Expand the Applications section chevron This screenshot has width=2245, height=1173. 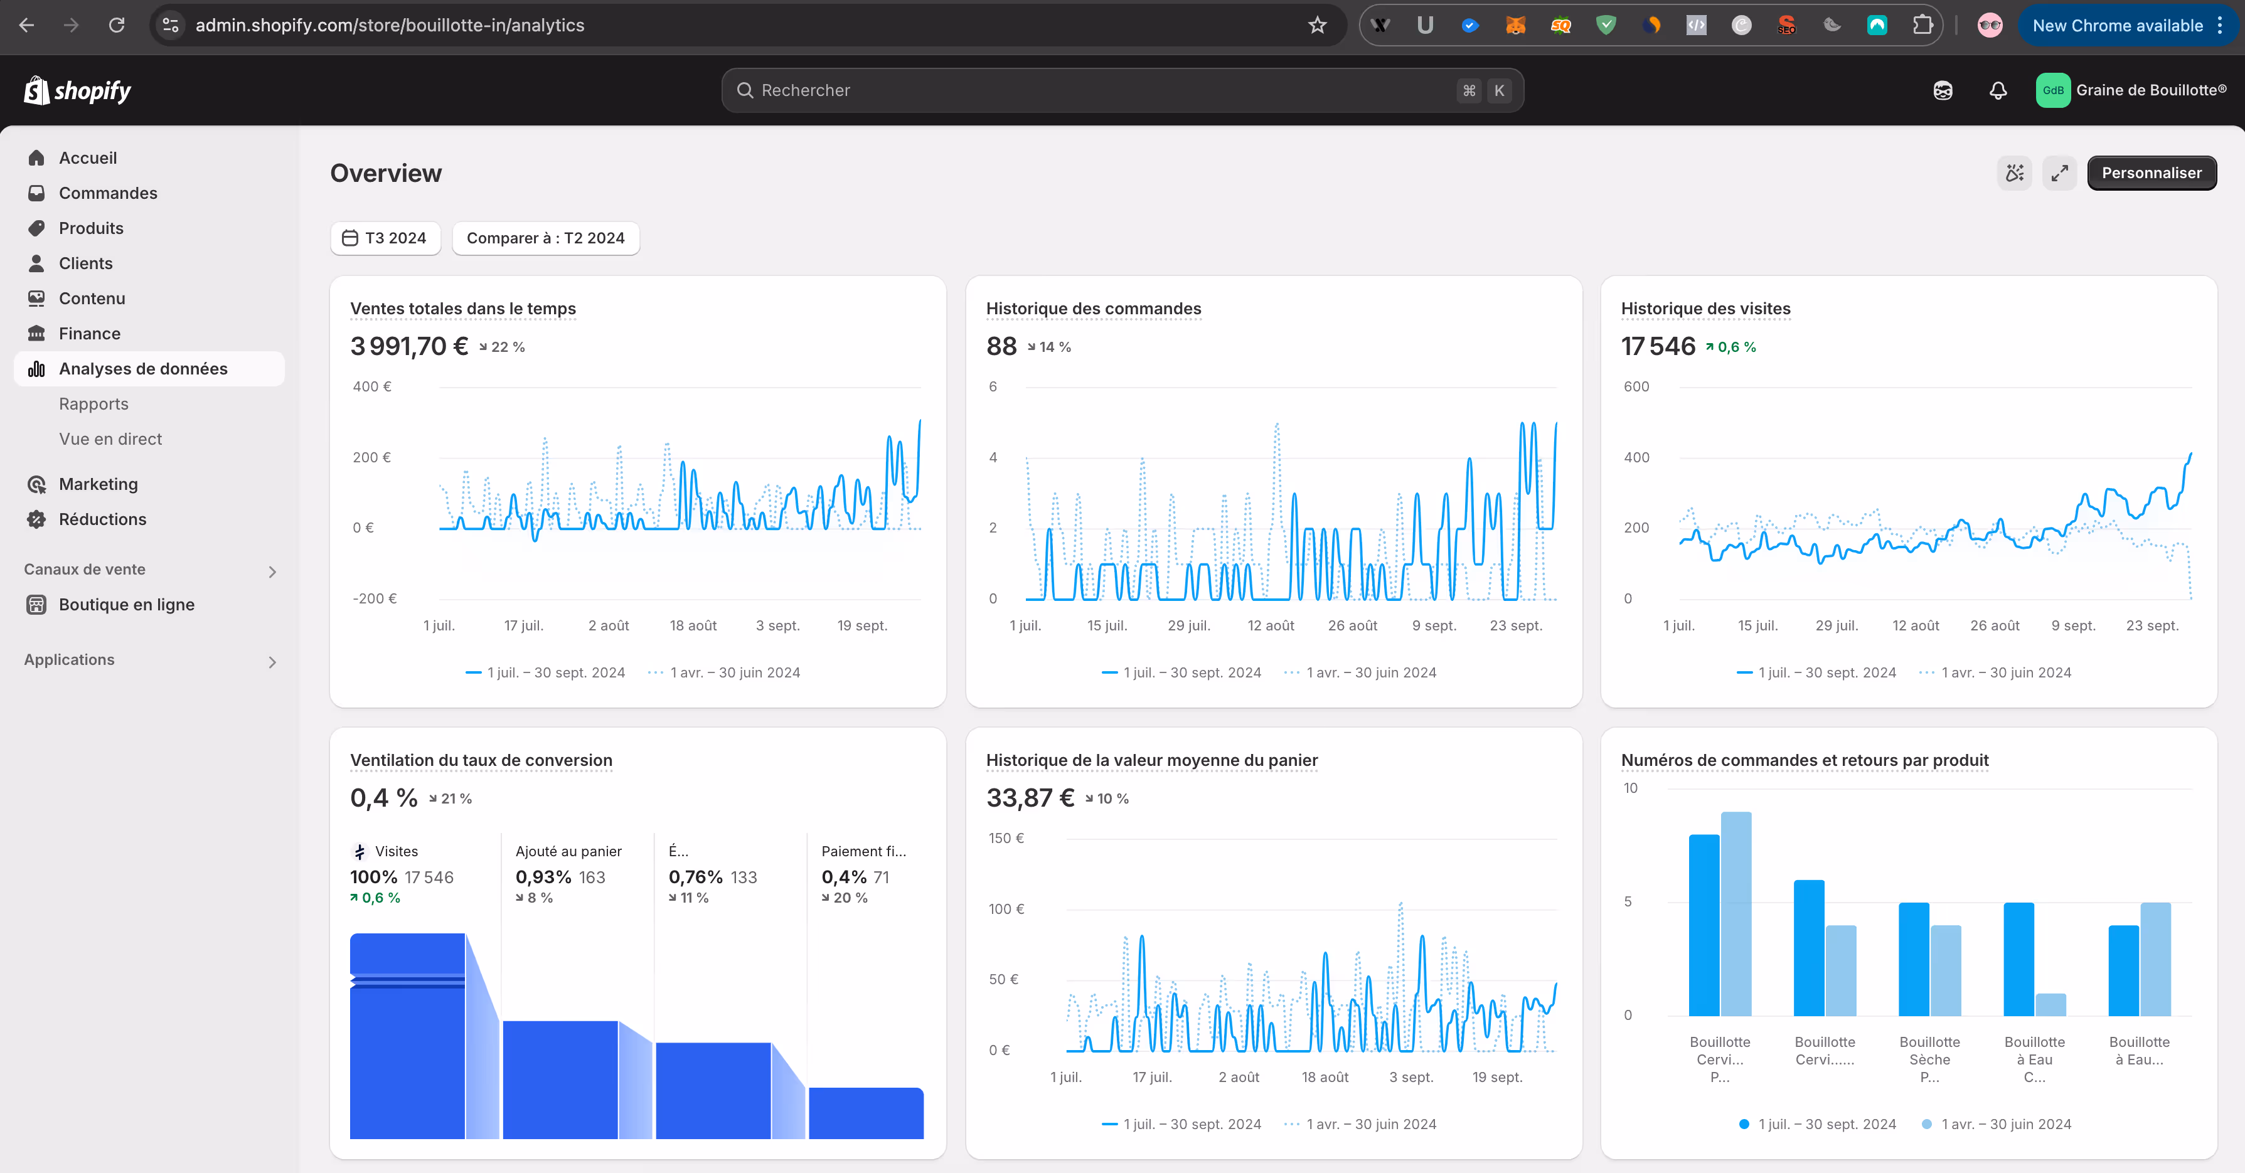272,662
